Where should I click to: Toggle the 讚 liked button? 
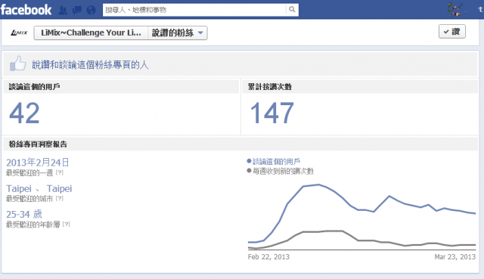pyautogui.click(x=452, y=32)
